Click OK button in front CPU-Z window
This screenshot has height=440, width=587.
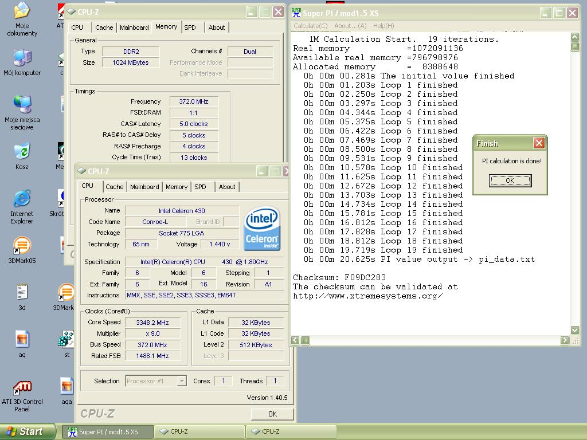[x=272, y=414]
